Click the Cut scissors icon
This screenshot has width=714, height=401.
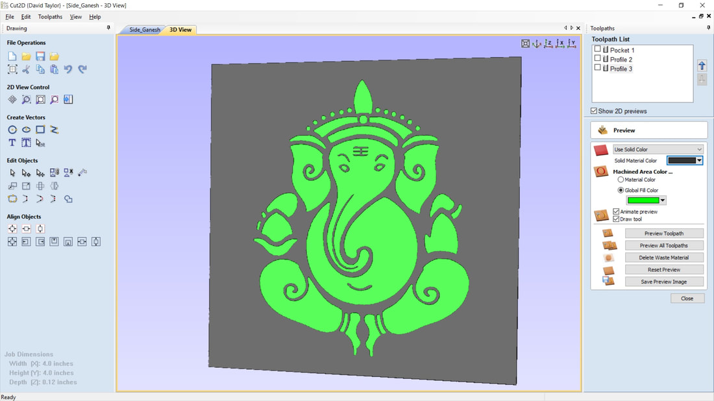pos(26,69)
